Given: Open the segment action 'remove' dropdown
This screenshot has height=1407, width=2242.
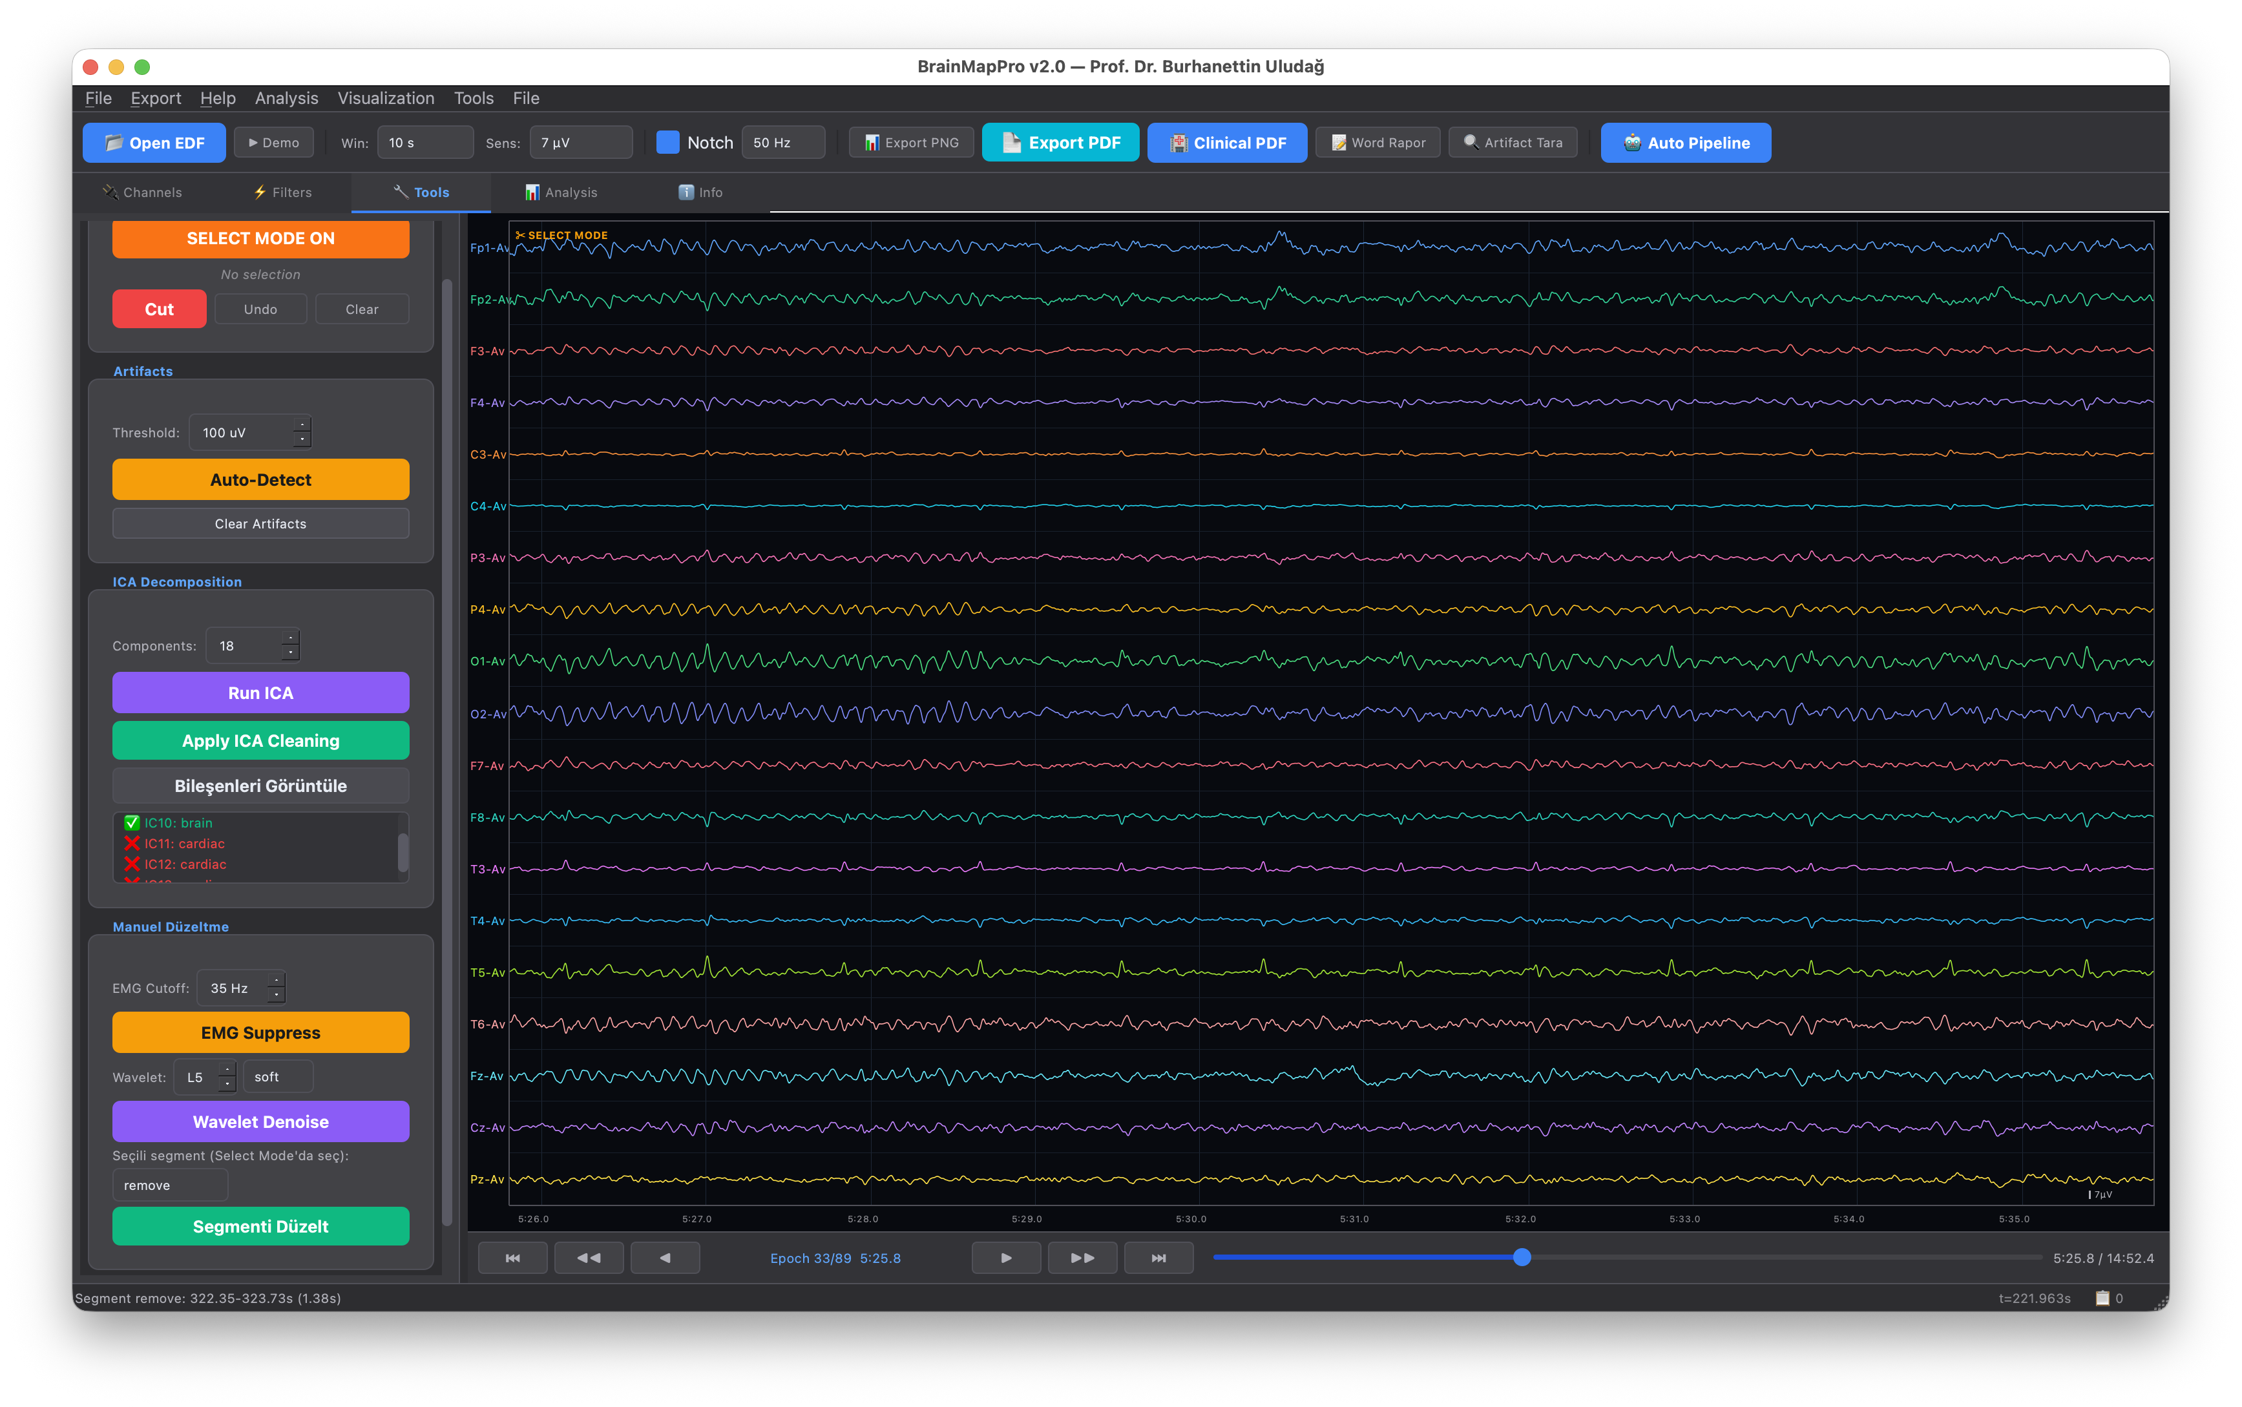Looking at the screenshot, I should click(x=169, y=1185).
